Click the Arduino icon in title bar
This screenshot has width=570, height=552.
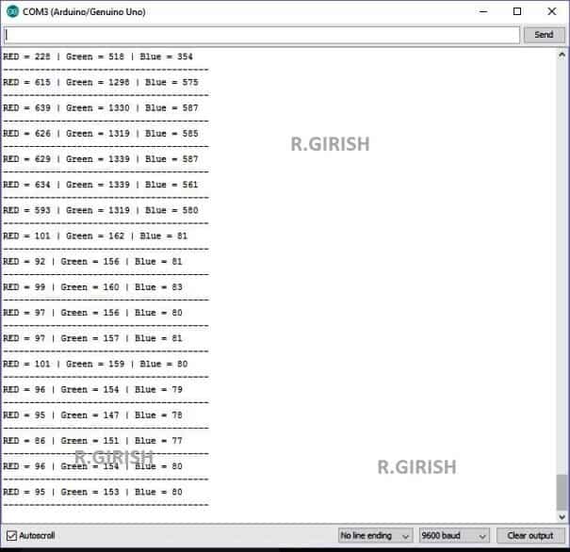click(12, 11)
